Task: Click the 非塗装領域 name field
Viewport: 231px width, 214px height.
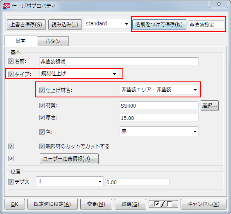Action: click(119, 61)
